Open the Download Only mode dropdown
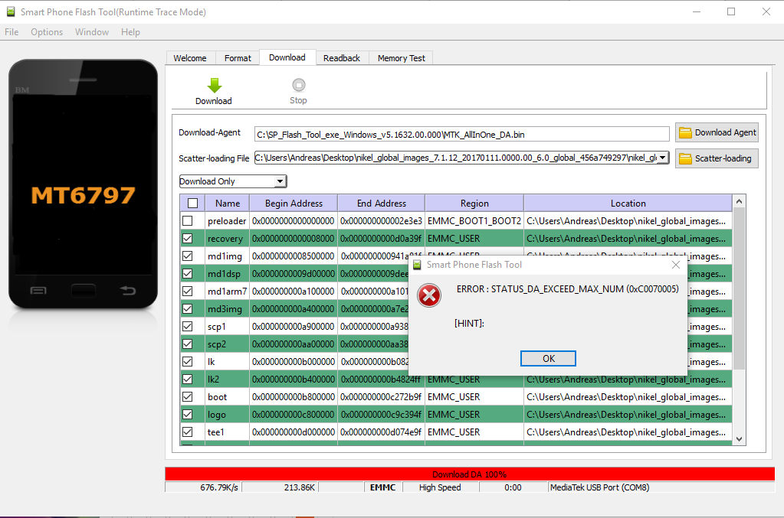 (280, 181)
